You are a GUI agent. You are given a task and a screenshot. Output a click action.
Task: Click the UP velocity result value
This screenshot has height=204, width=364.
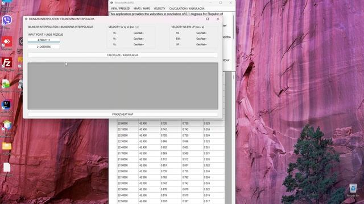(x=201, y=45)
